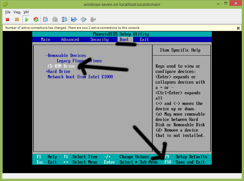Connect a USB device via the toolbar icon
244x181 pixels.
click(x=93, y=19)
